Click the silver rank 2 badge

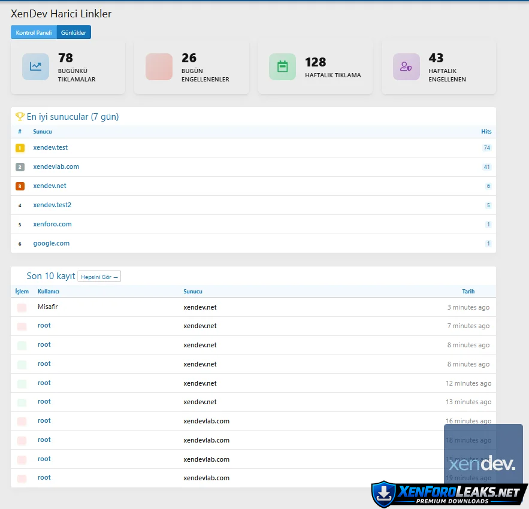pos(20,167)
